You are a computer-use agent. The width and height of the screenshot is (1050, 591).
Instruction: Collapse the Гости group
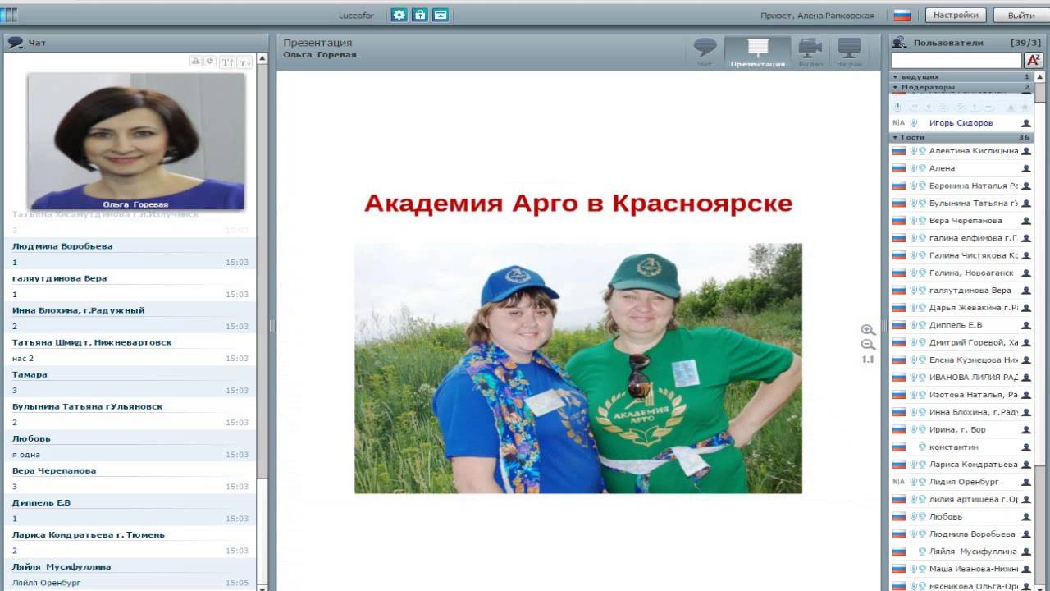[896, 137]
